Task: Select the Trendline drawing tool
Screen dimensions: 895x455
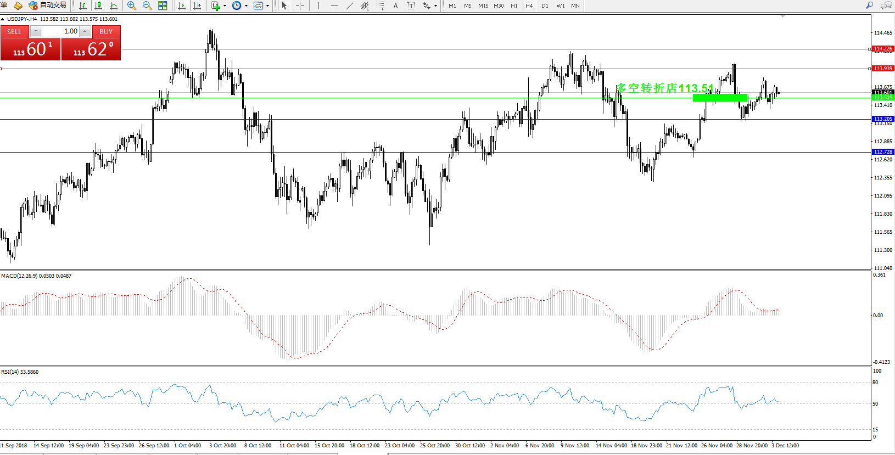Action: pyautogui.click(x=349, y=5)
